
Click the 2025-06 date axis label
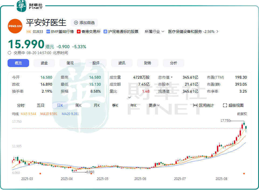[x=140, y=179]
